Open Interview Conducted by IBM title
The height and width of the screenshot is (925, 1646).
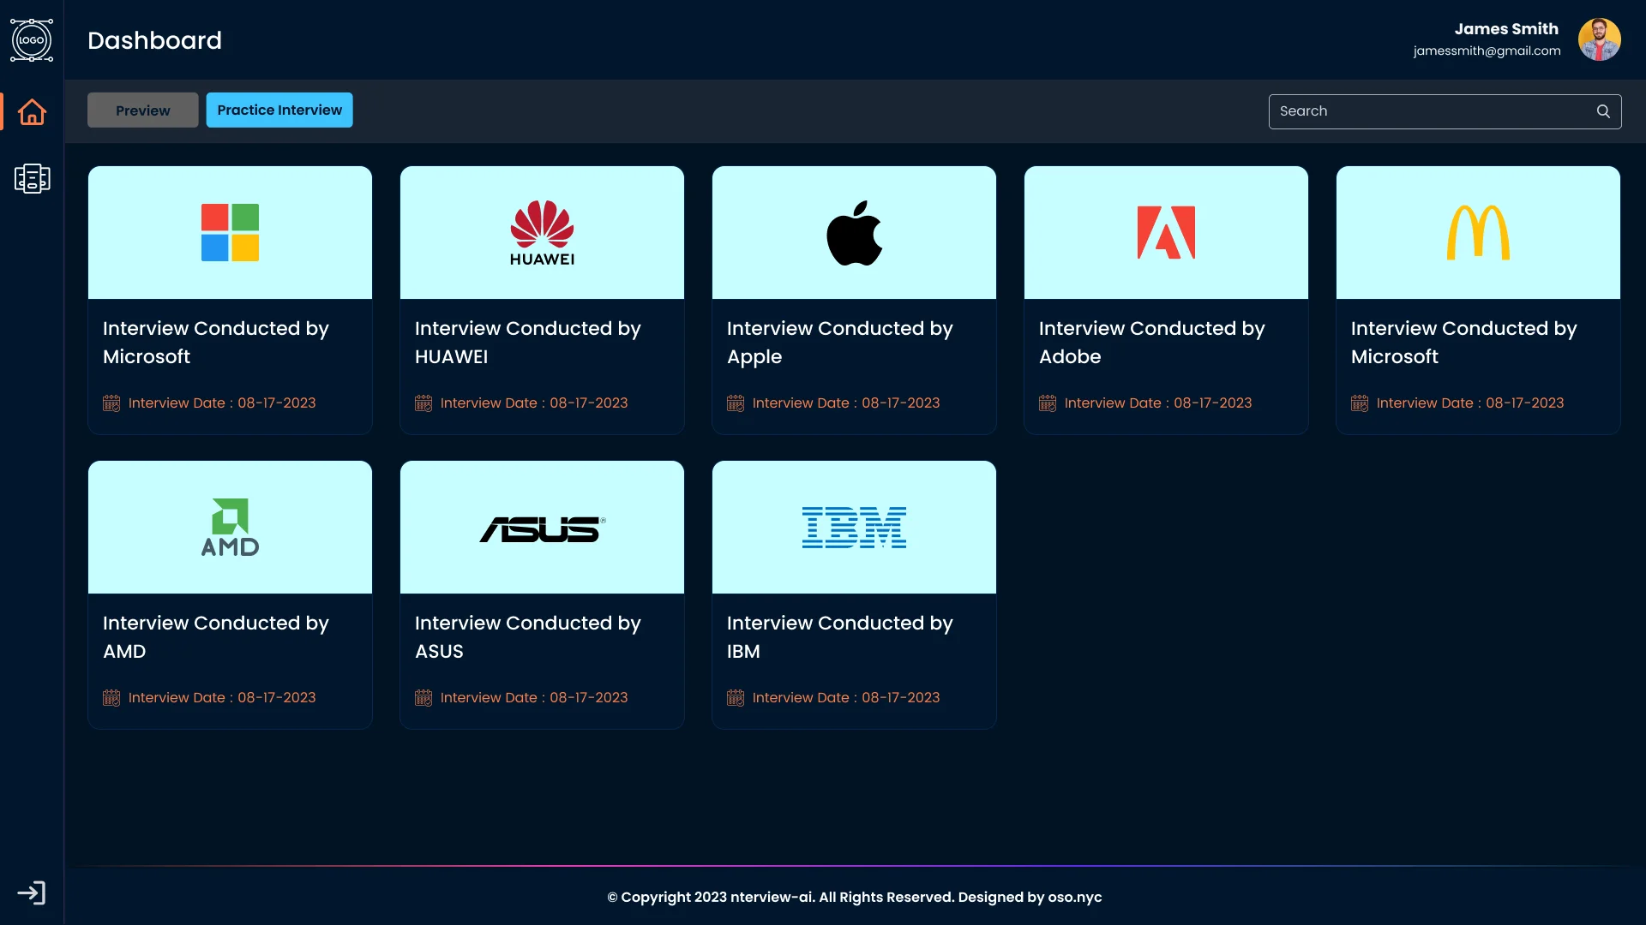tap(840, 637)
